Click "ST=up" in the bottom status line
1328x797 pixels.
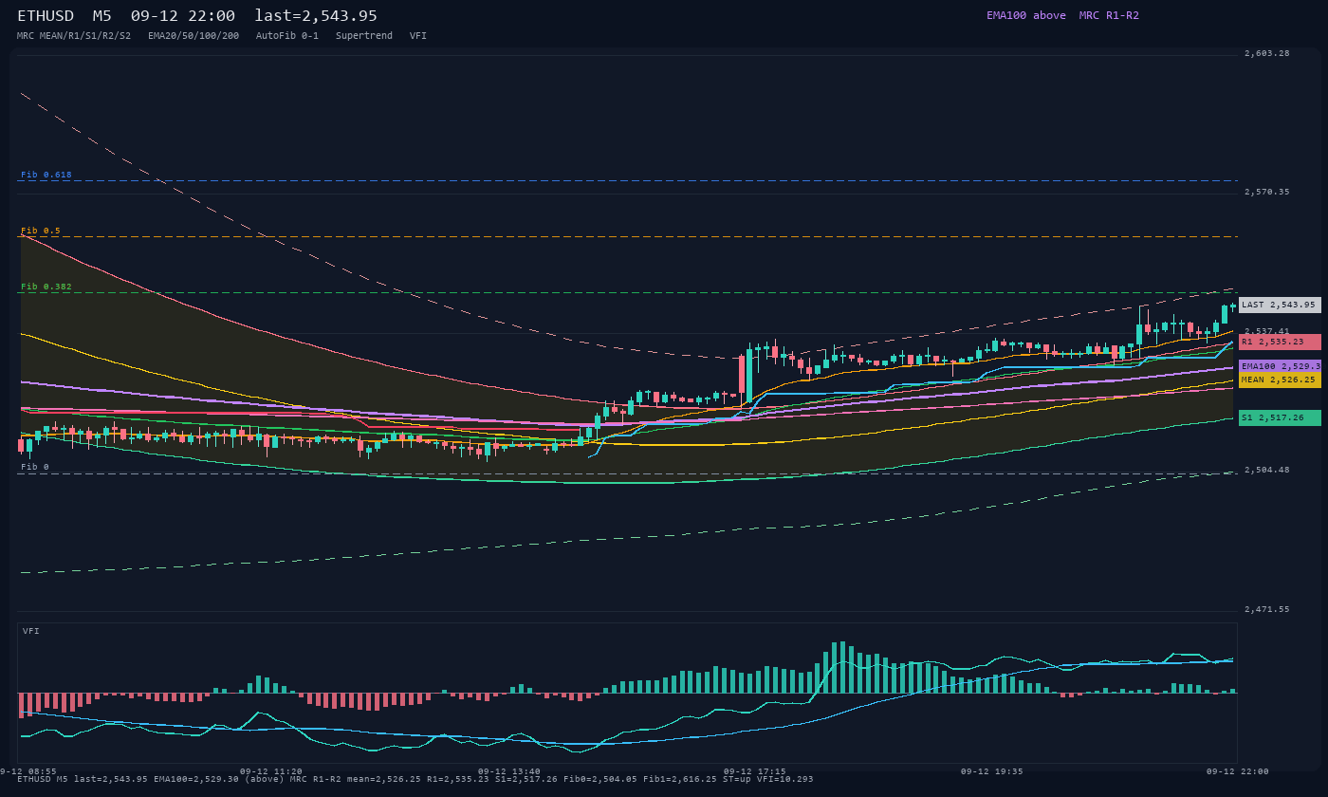coord(737,779)
